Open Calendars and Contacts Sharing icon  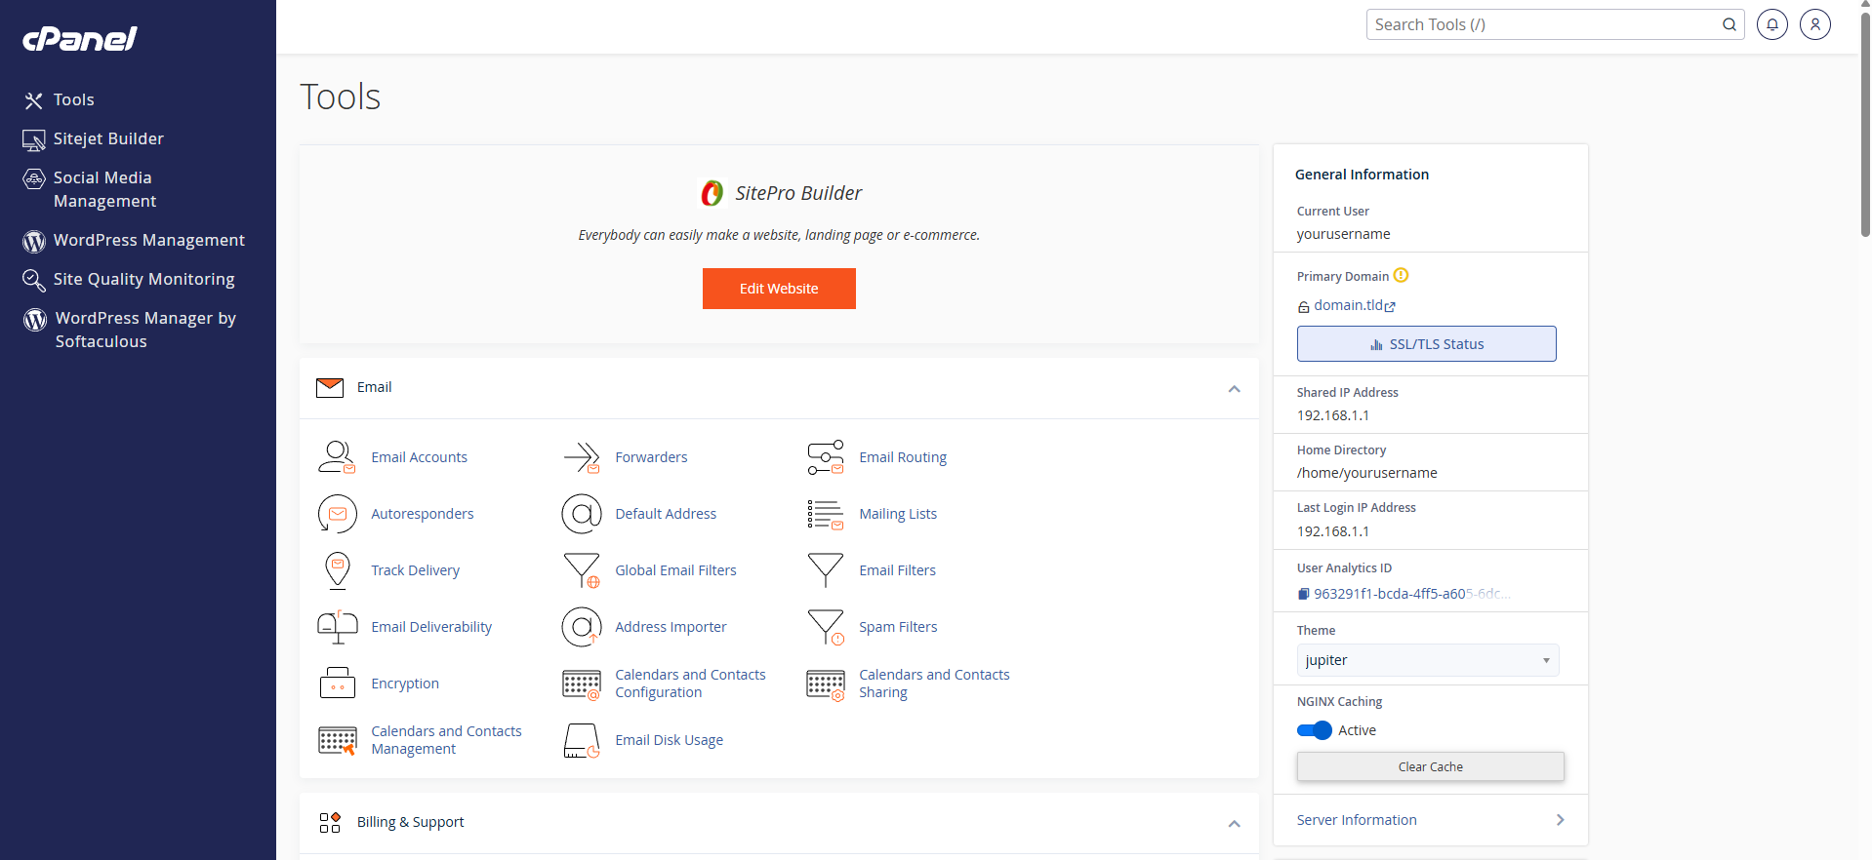pyautogui.click(x=825, y=684)
